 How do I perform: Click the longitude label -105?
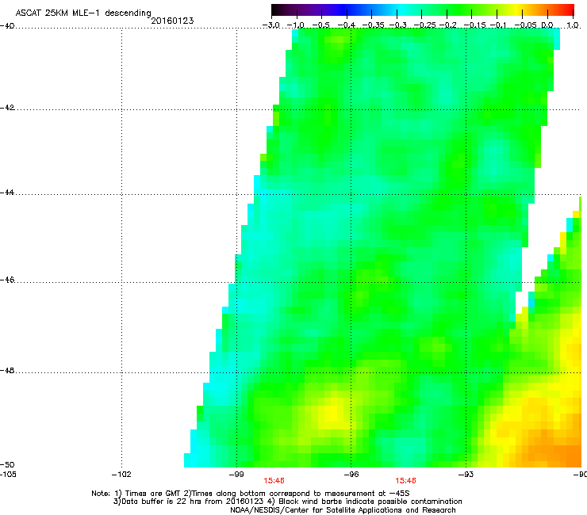(8, 475)
